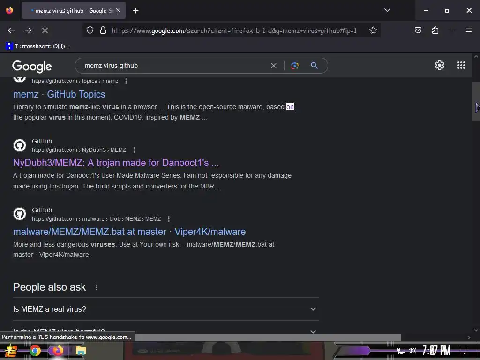Open more options for Viper4K malware result
This screenshot has width=480, height=360.
pyautogui.click(x=168, y=219)
